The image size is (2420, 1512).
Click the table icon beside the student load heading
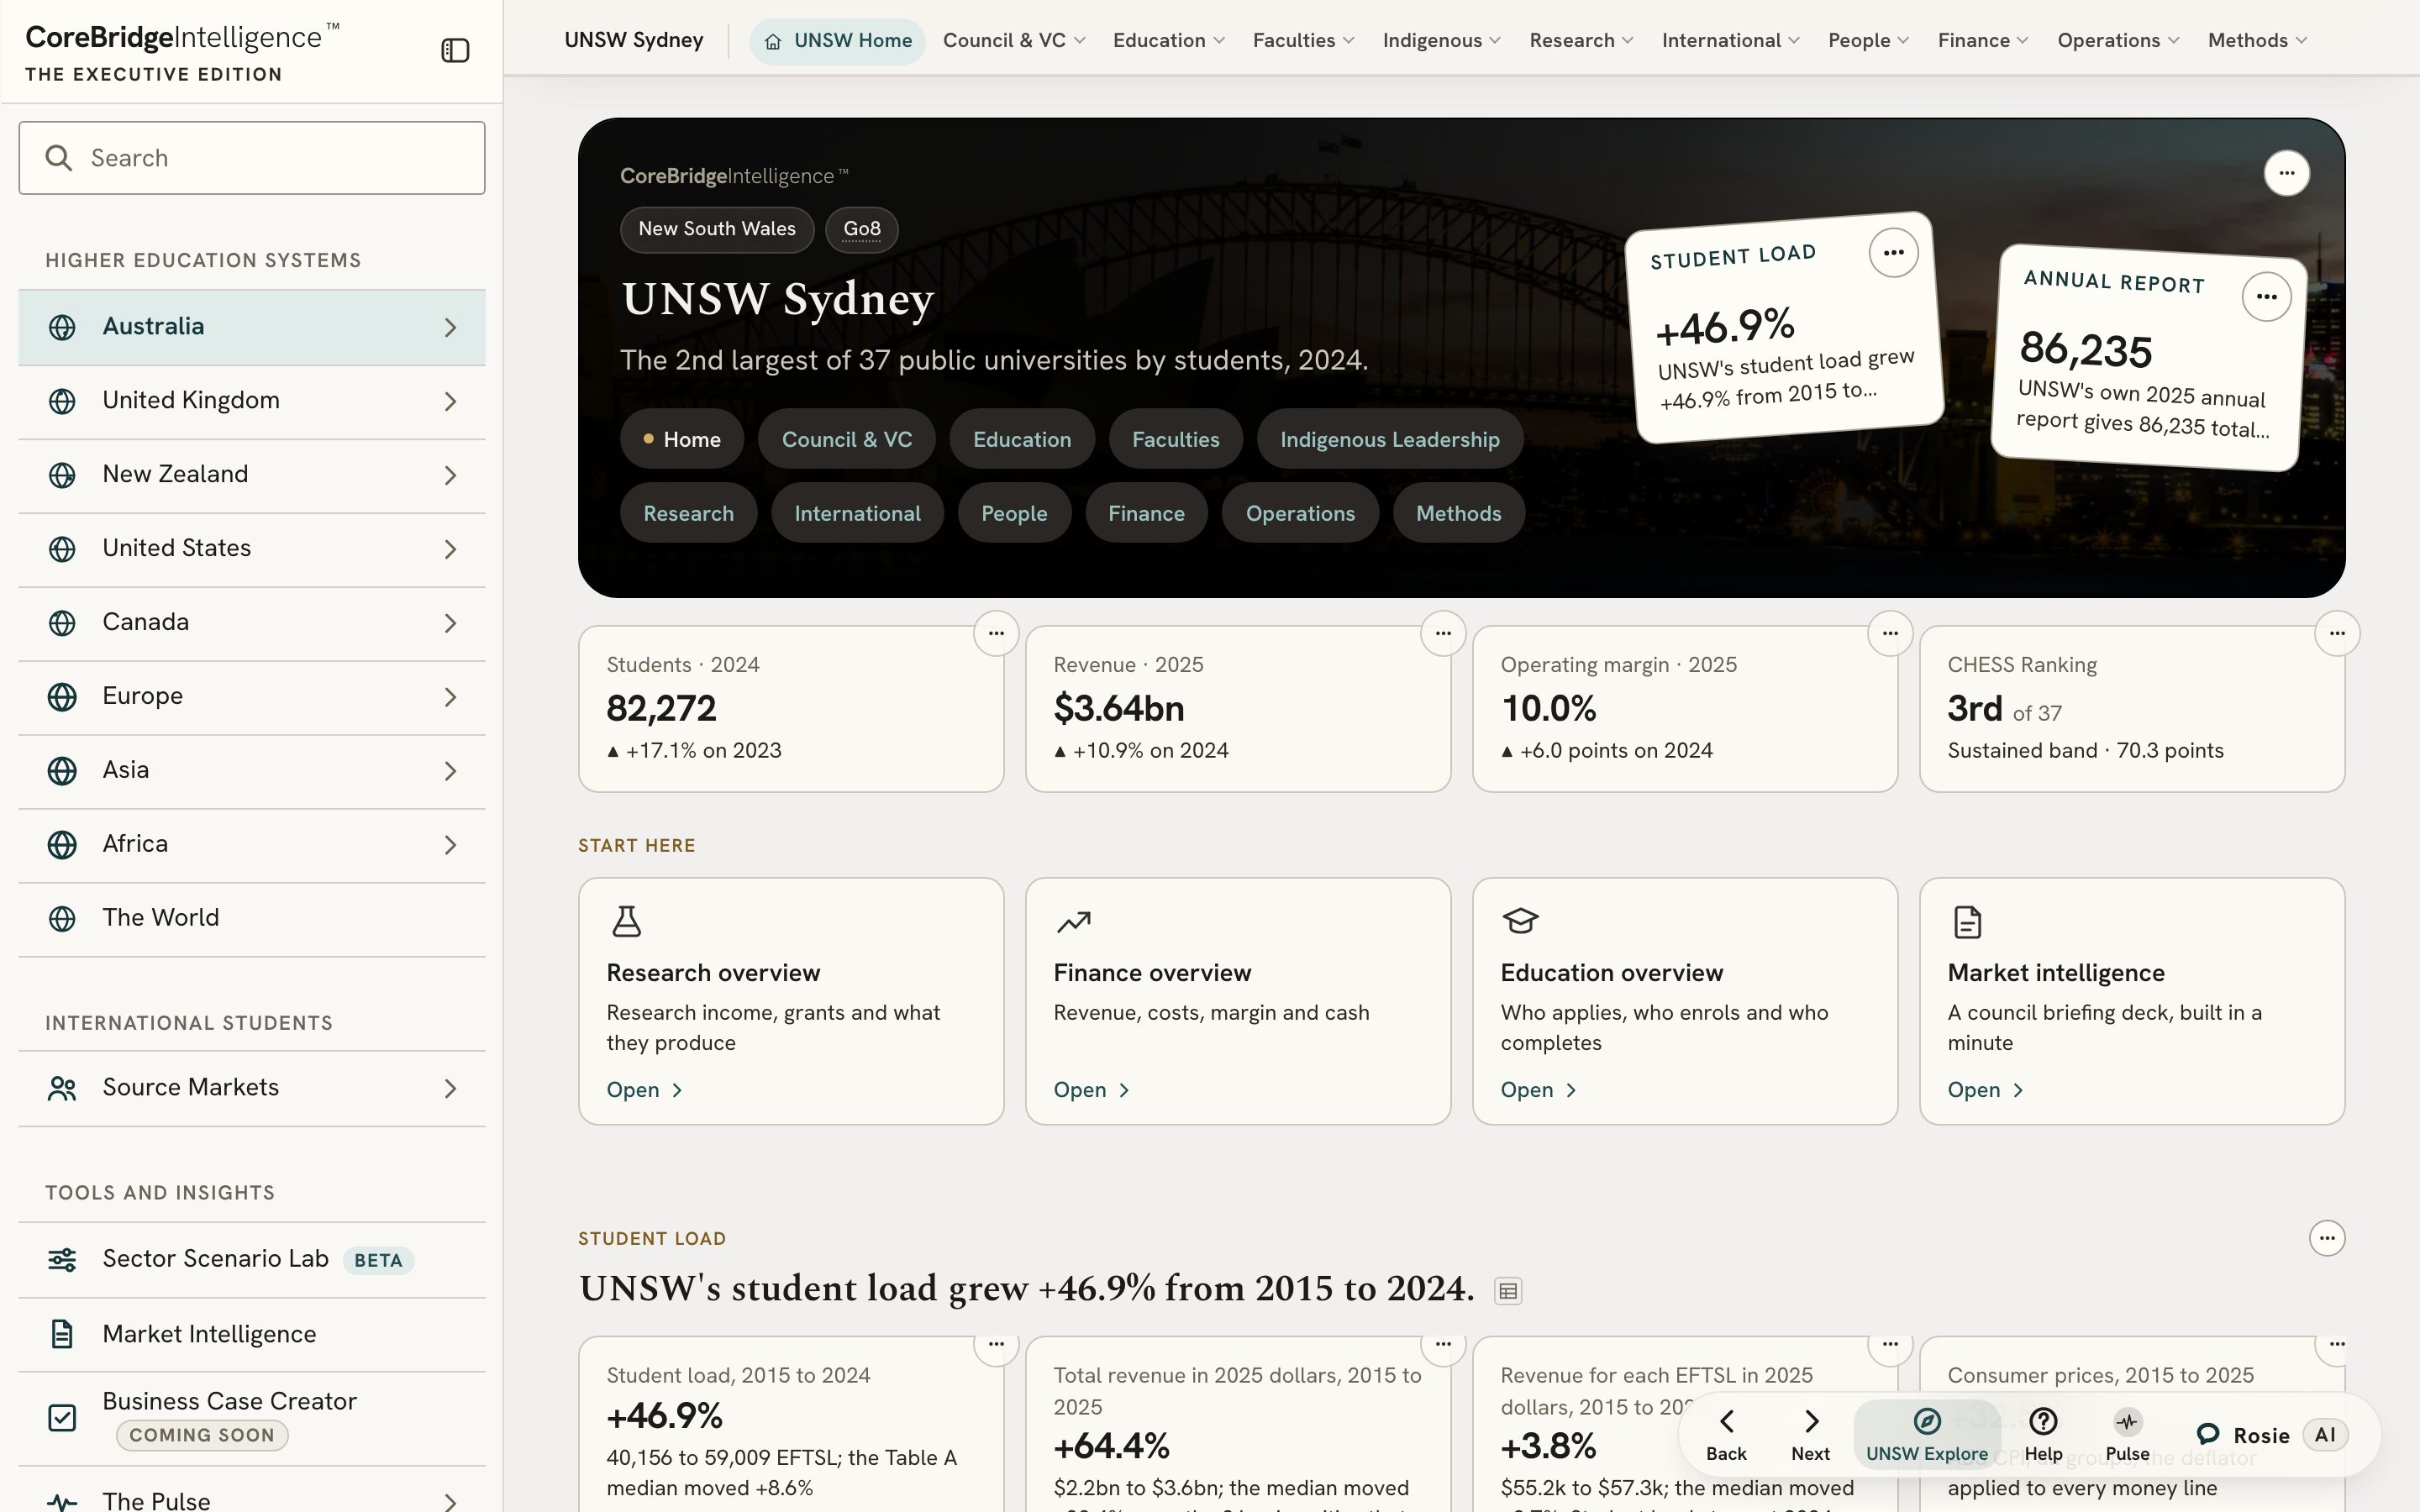tap(1508, 1291)
